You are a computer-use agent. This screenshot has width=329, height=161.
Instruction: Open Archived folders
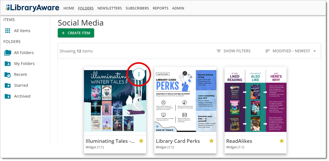coord(22,96)
